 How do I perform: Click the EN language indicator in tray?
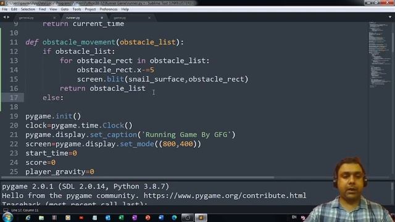tap(294, 217)
